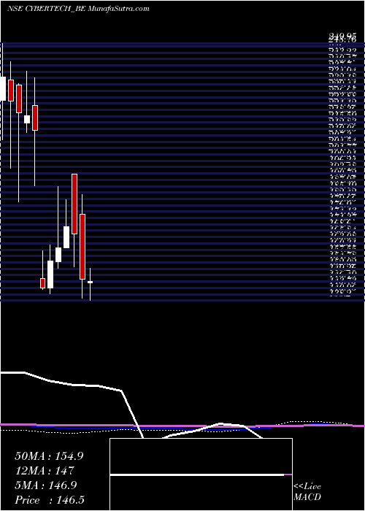The height and width of the screenshot is (511, 365).
Task: Open the <<Live MACD label
Action: tap(307, 492)
